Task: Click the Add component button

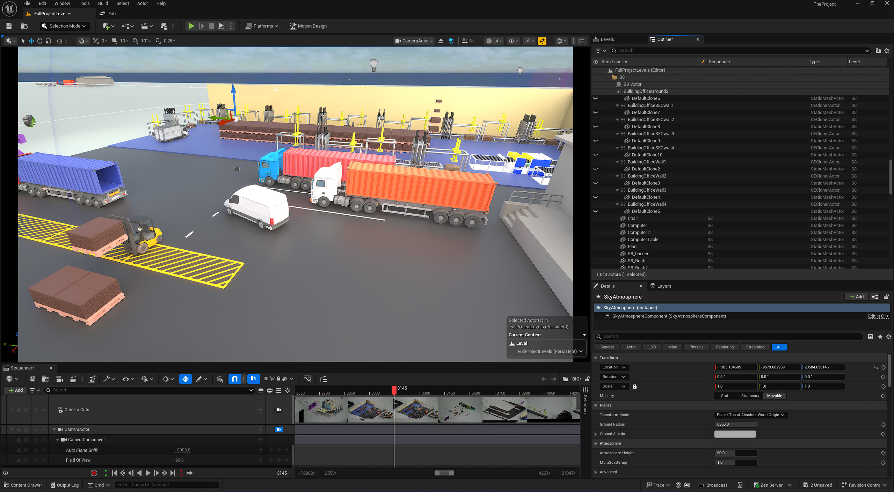Action: point(856,297)
